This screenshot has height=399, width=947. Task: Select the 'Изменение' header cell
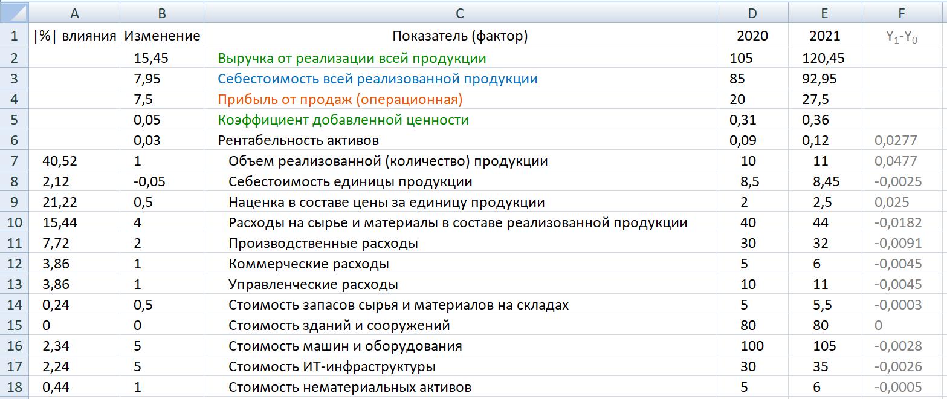coord(162,36)
